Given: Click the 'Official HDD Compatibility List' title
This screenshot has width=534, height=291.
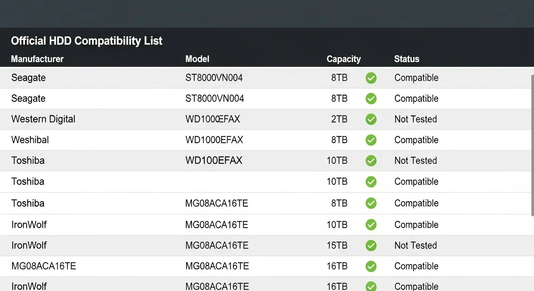Looking at the screenshot, I should [x=86, y=41].
